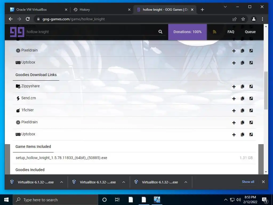Screen dimensions: 273x205
Task: Open the Goodies 1fichier row
Action: coord(134,111)
